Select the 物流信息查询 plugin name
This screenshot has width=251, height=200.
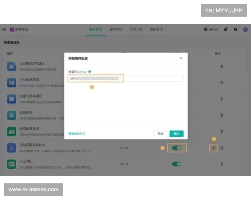[x=29, y=129]
